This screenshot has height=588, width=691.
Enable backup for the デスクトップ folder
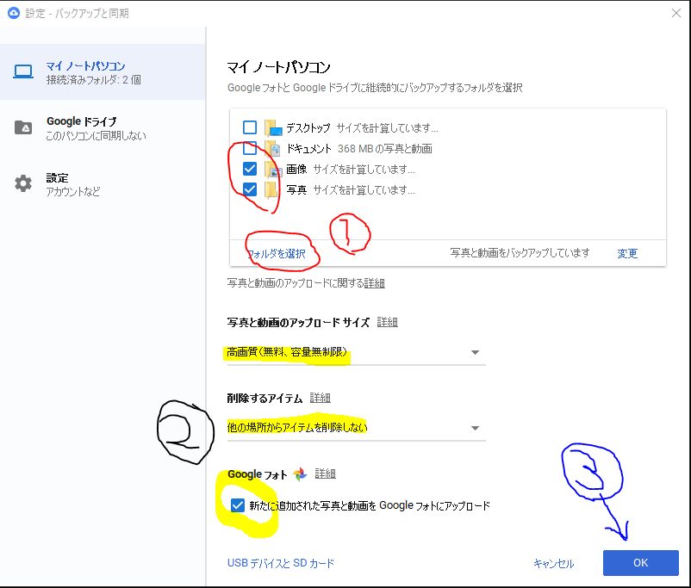(x=250, y=127)
